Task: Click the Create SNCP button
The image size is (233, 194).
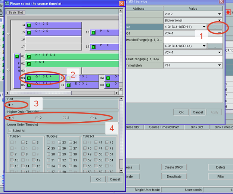Action: pos(174,167)
